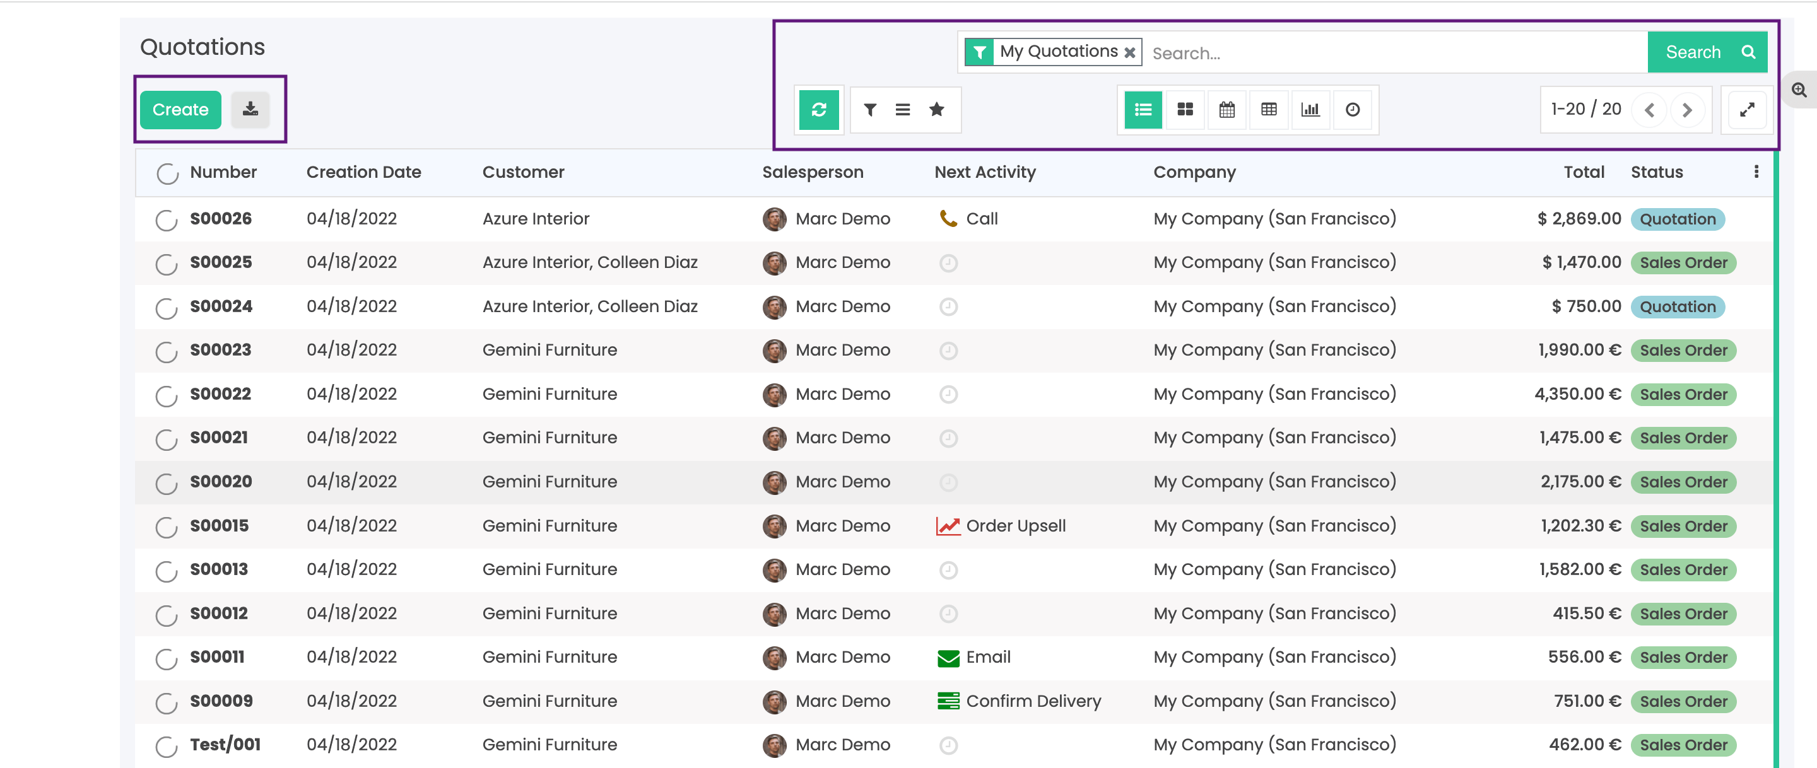Open the Group By lines dropdown
Viewport: 1817px width, 768px height.
(x=902, y=109)
